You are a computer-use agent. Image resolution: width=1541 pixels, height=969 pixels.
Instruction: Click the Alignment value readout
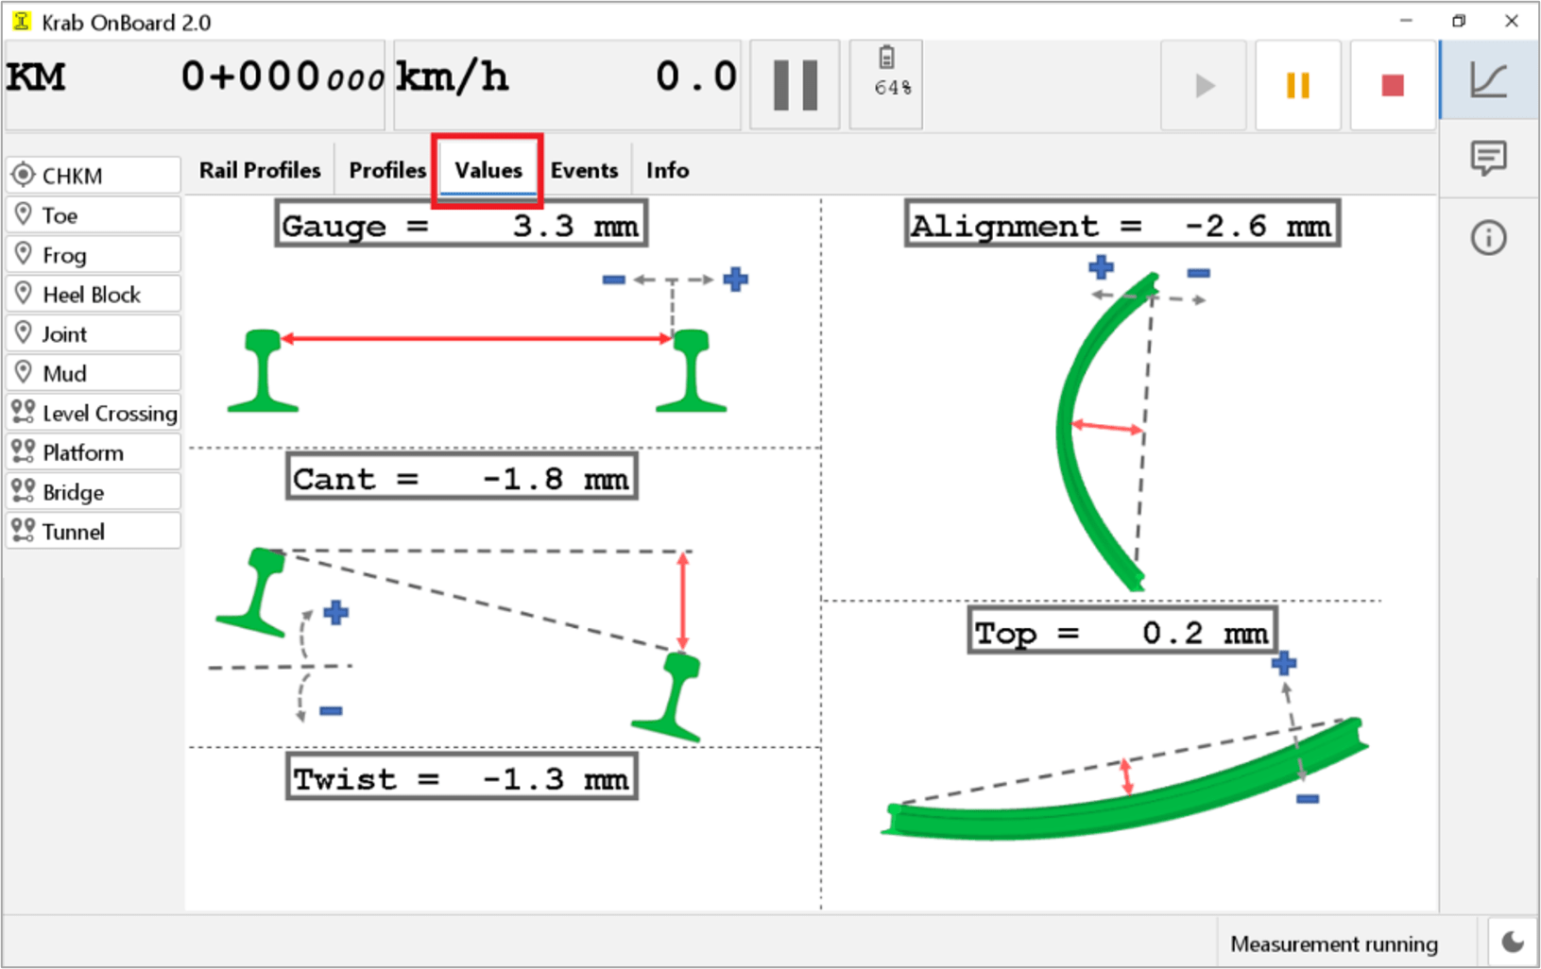[1122, 225]
